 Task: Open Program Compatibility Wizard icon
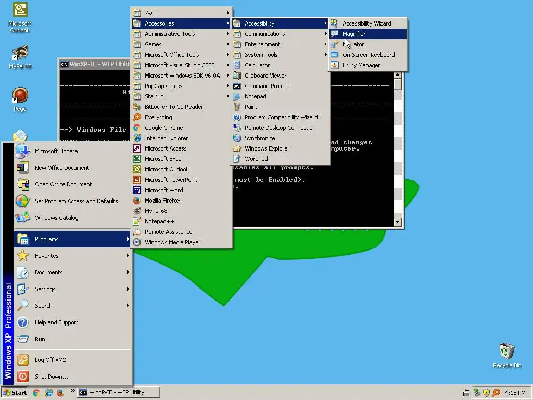pyautogui.click(x=237, y=117)
